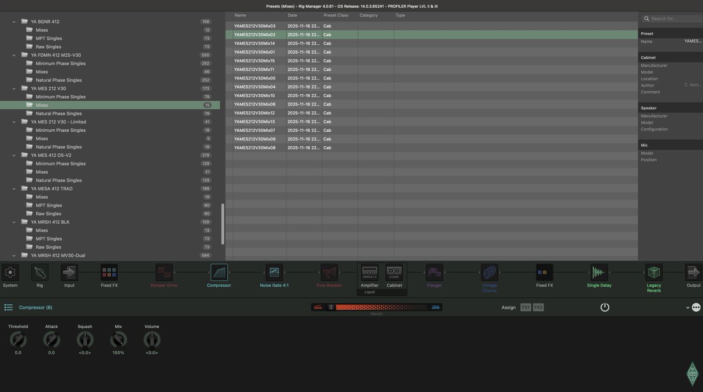This screenshot has width=703, height=392.
Task: Select Mixes row with count 15
Action: coord(110,105)
